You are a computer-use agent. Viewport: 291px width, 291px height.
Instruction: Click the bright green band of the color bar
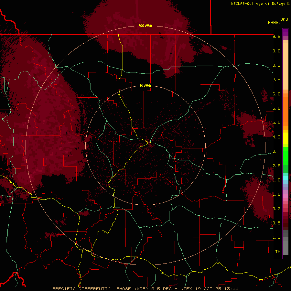[286, 157]
